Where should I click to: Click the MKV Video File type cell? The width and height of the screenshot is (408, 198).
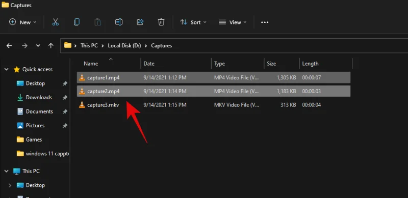[x=237, y=105]
